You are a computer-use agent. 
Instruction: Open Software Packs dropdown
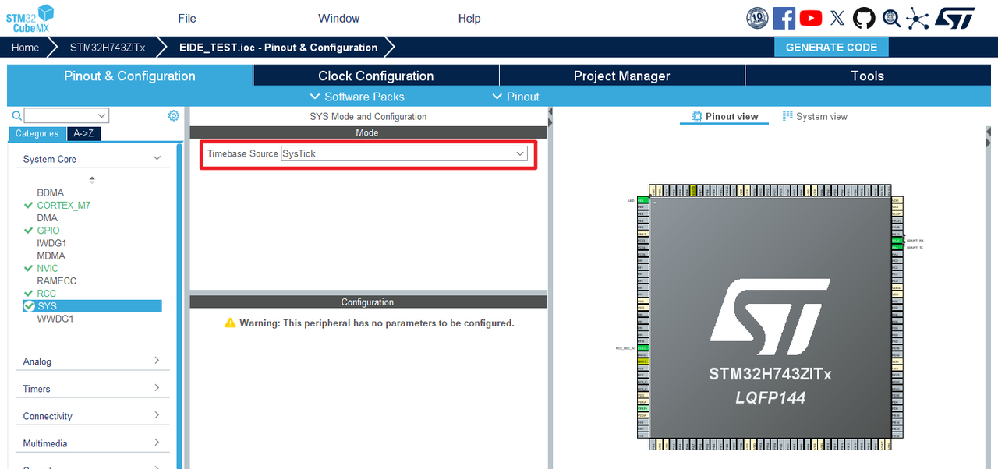(357, 97)
